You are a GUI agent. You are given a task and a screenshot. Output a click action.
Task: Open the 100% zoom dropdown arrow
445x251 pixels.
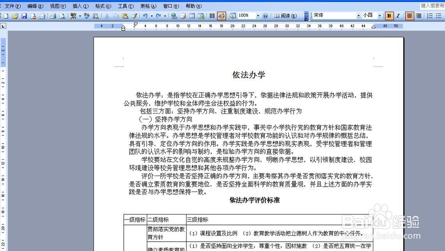coord(258,16)
